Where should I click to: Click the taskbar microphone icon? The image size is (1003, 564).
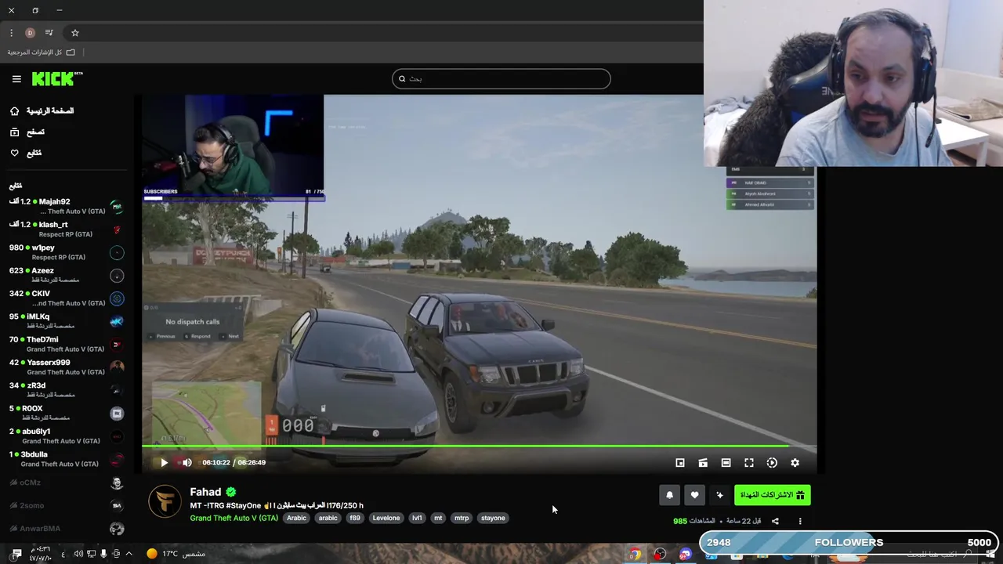click(103, 554)
